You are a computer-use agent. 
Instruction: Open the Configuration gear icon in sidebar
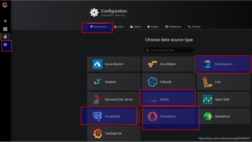point(5,44)
